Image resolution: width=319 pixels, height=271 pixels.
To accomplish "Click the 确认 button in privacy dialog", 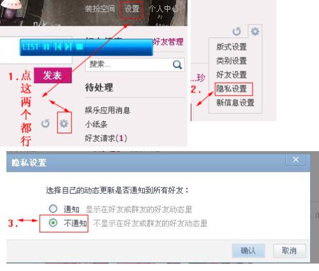I will tap(248, 251).
